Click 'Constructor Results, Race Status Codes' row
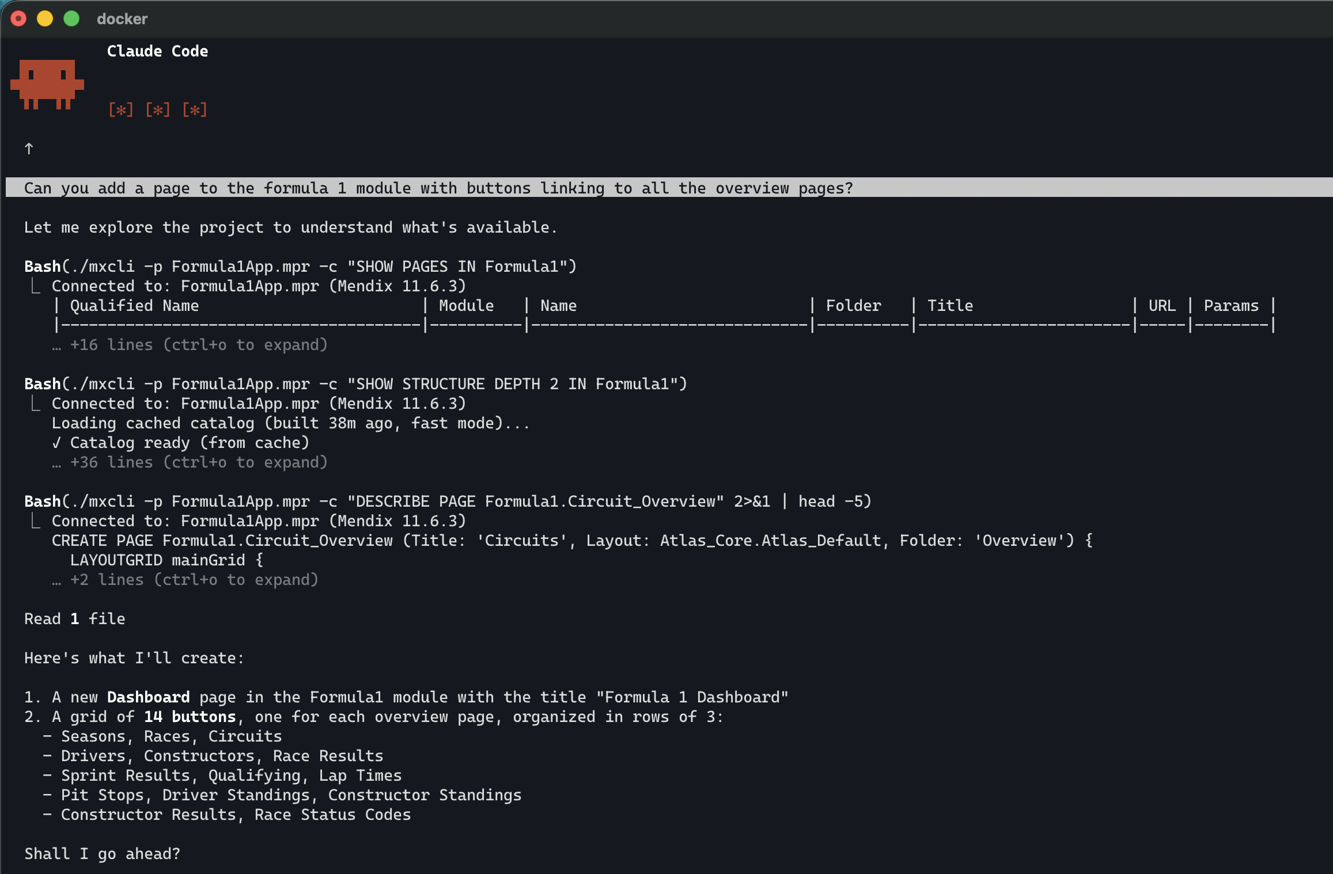Viewport: 1333px width, 874px height. pos(227,815)
